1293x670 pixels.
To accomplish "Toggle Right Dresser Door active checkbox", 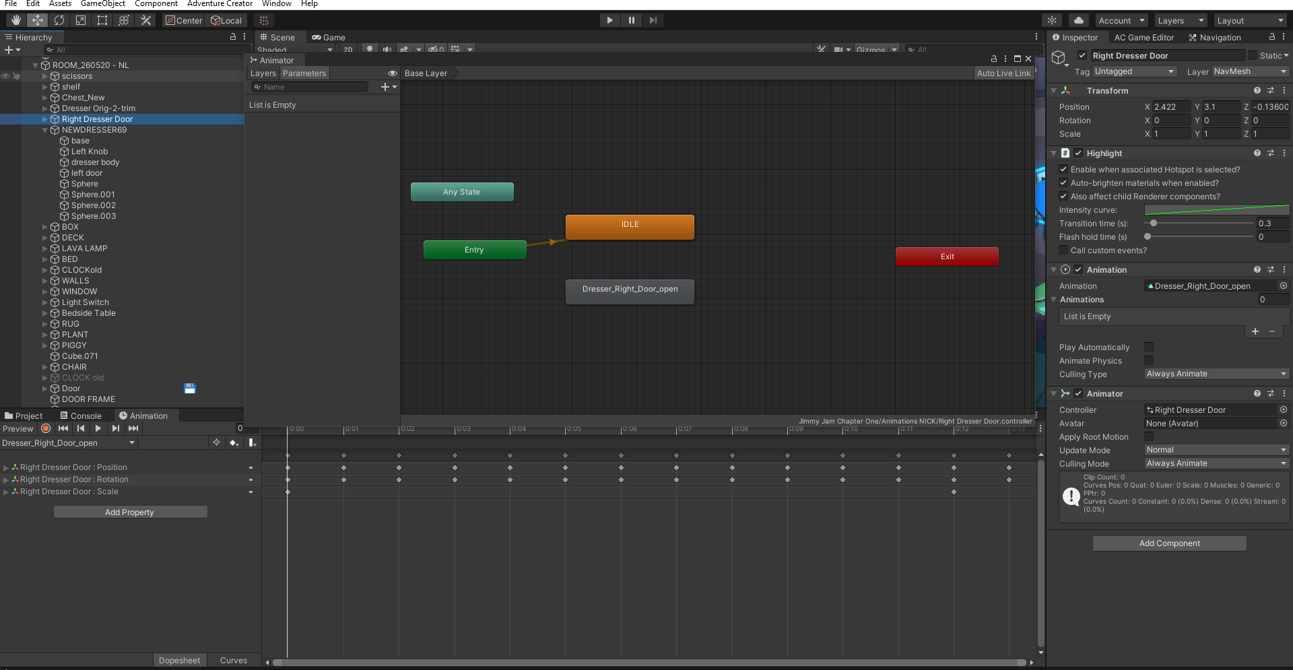I will pos(1082,56).
